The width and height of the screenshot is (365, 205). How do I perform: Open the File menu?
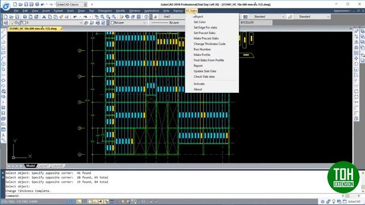16,11
